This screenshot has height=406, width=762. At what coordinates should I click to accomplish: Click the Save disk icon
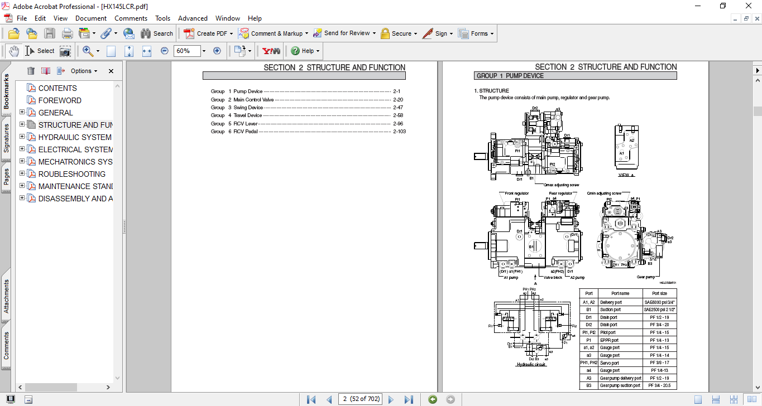point(50,33)
